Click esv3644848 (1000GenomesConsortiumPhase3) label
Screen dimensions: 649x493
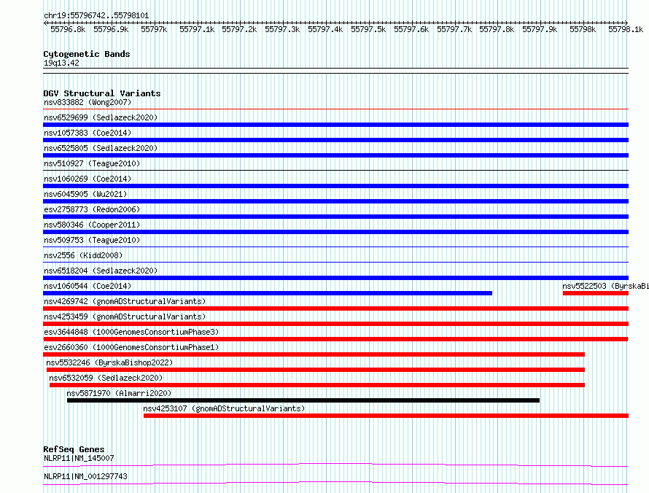tap(131, 332)
